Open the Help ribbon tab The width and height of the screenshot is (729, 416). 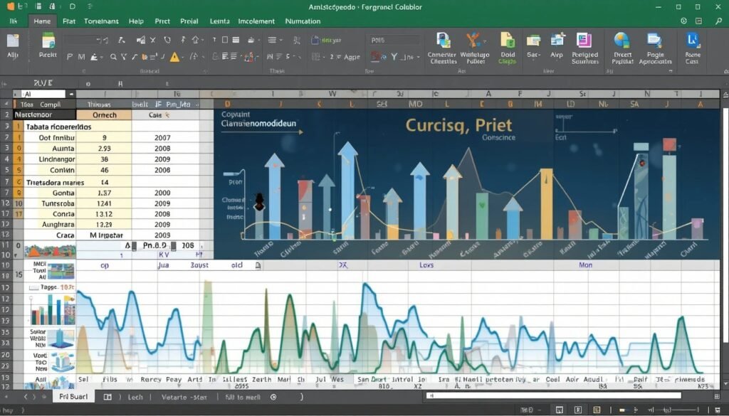pyautogui.click(x=136, y=21)
